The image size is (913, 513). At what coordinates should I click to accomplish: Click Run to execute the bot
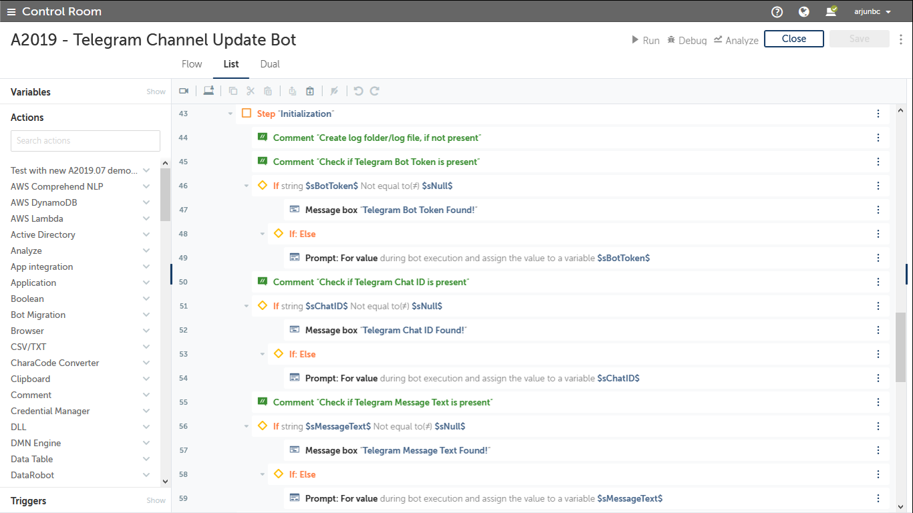point(646,40)
